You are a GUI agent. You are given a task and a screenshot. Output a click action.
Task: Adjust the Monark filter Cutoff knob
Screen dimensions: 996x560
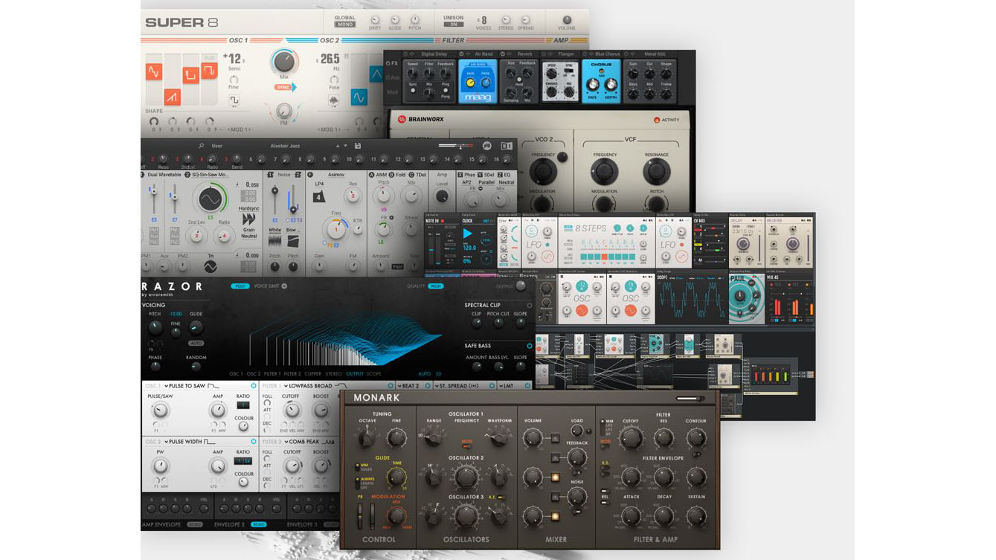(631, 438)
